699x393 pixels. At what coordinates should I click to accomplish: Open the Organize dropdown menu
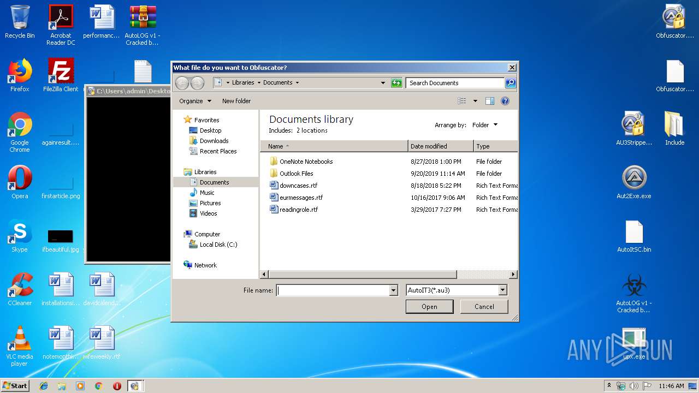point(195,101)
